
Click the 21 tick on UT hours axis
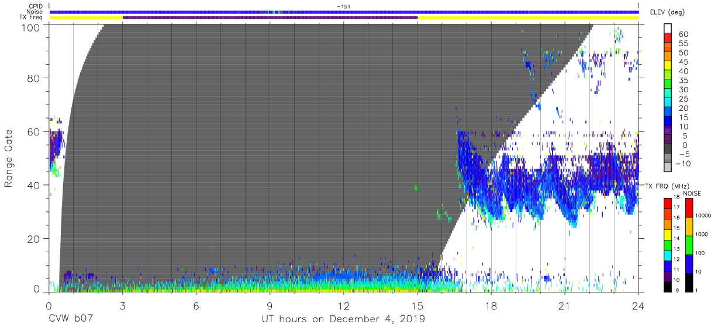click(565, 306)
